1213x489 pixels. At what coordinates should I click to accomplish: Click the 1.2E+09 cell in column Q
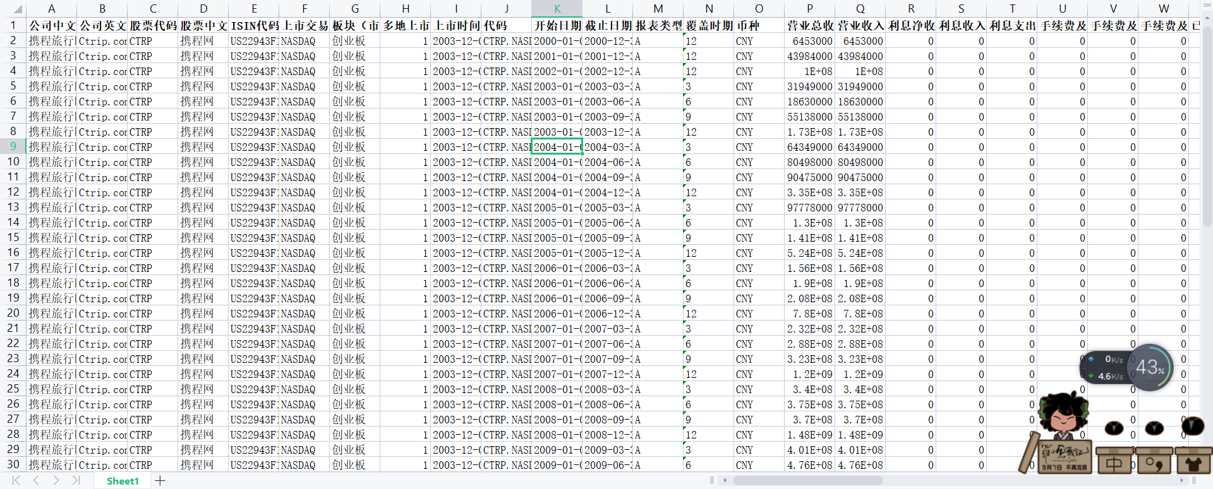coord(860,374)
